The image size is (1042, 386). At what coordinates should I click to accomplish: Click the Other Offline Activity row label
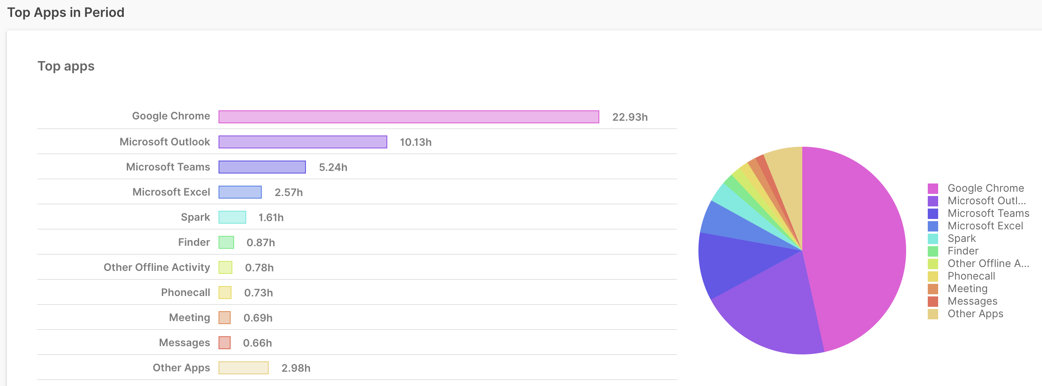[157, 267]
